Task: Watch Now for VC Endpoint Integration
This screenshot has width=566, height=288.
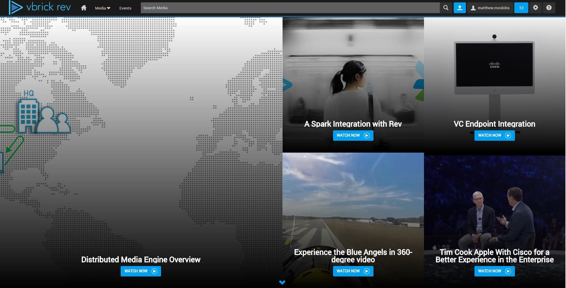Action: (x=494, y=135)
